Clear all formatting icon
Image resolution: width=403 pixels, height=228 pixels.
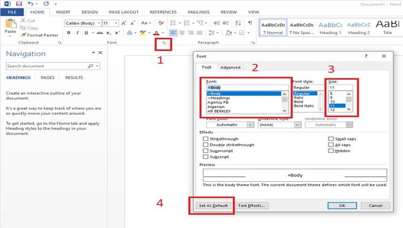pyautogui.click(x=161, y=23)
